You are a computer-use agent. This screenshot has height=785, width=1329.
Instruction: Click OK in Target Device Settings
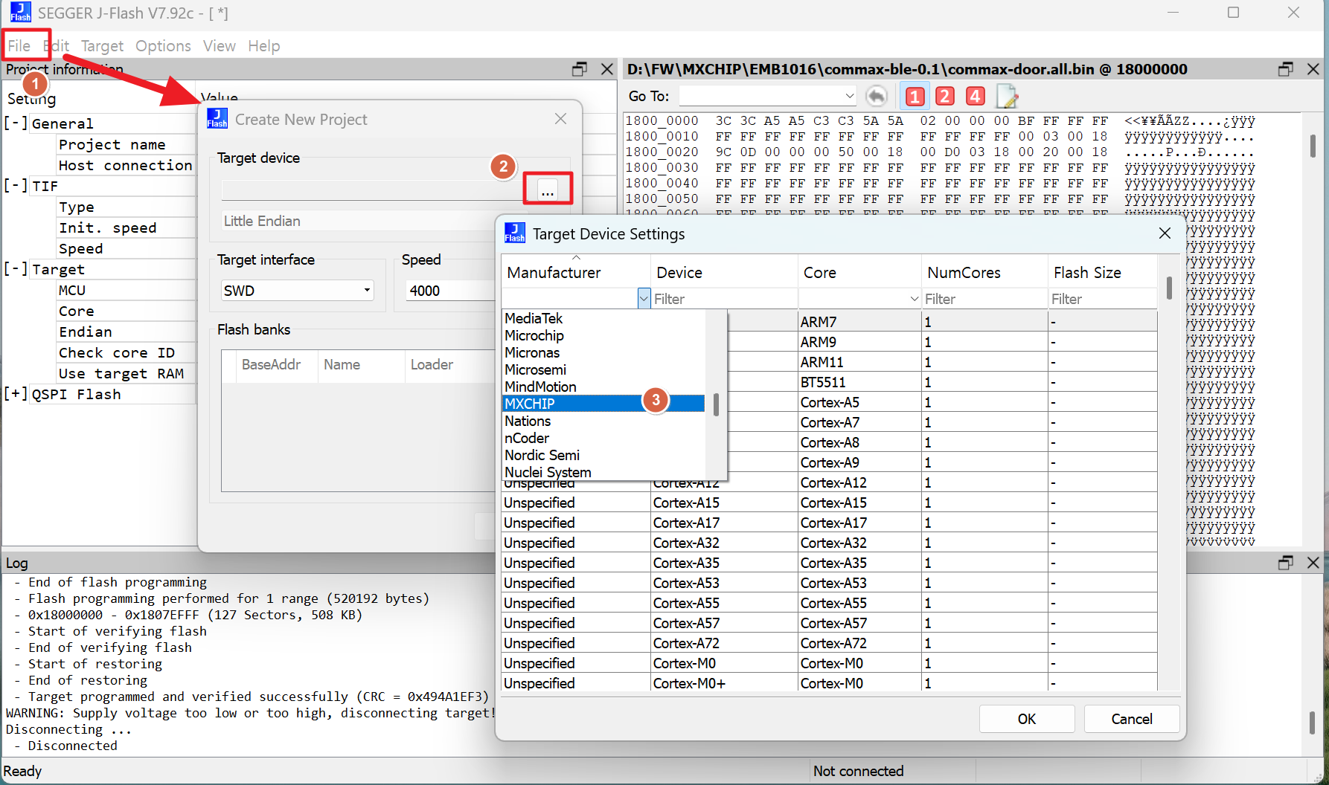(x=1026, y=719)
